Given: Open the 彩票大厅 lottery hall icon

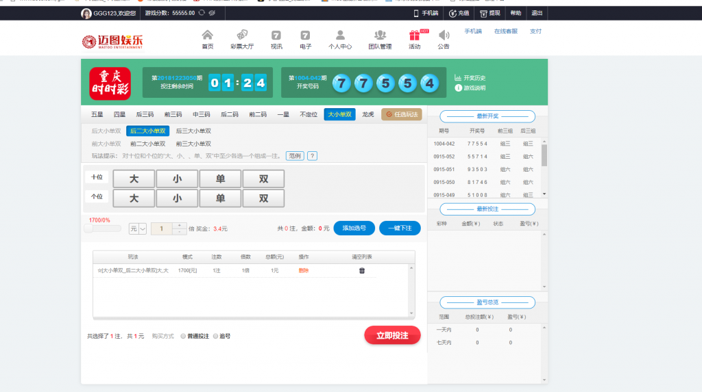Looking at the screenshot, I should tap(242, 36).
